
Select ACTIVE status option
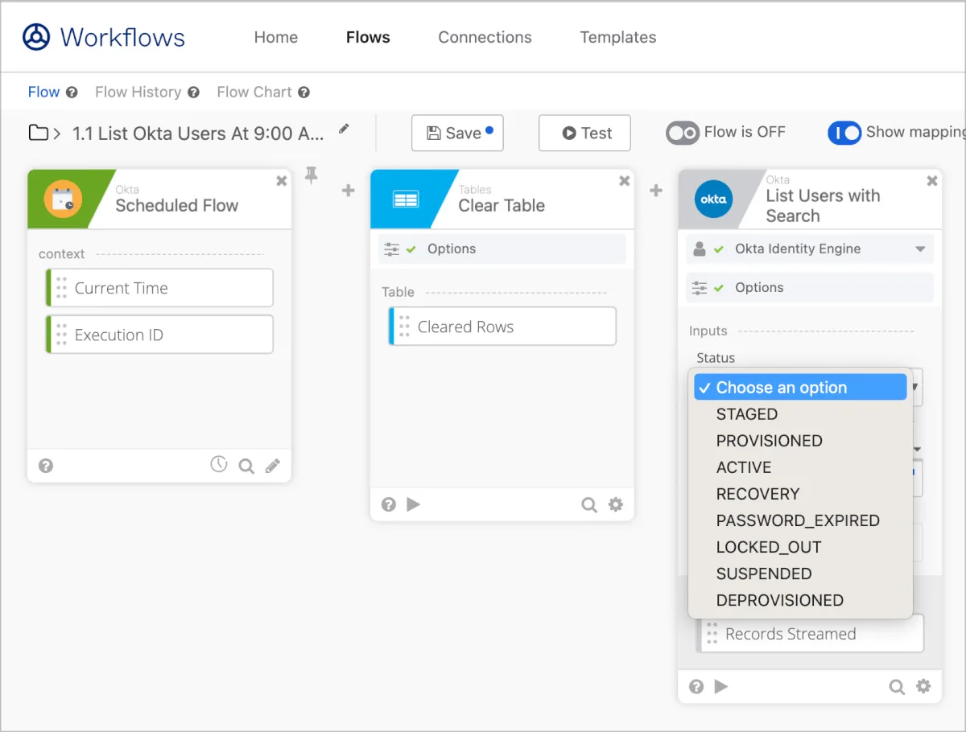[x=800, y=467]
